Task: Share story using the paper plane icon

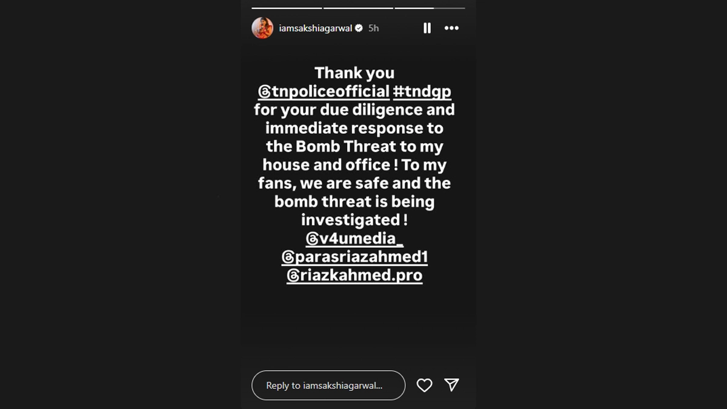Action: click(x=451, y=385)
